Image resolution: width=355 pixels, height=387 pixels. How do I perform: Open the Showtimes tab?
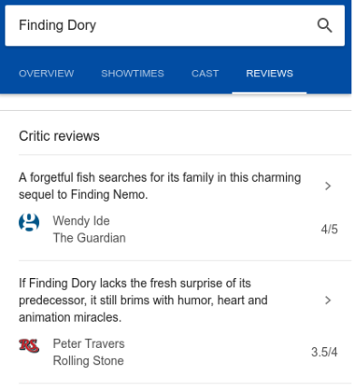133,74
